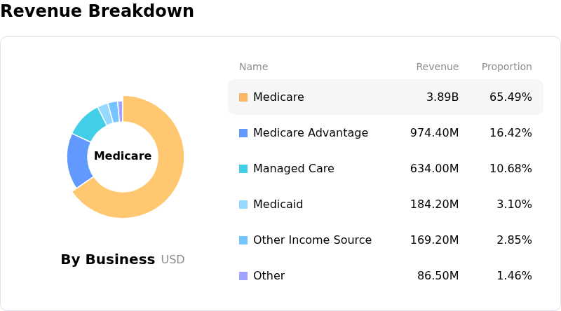Select the Managed Care row label

(293, 169)
